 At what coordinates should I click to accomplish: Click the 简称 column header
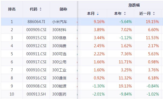(x=63, y=9)
